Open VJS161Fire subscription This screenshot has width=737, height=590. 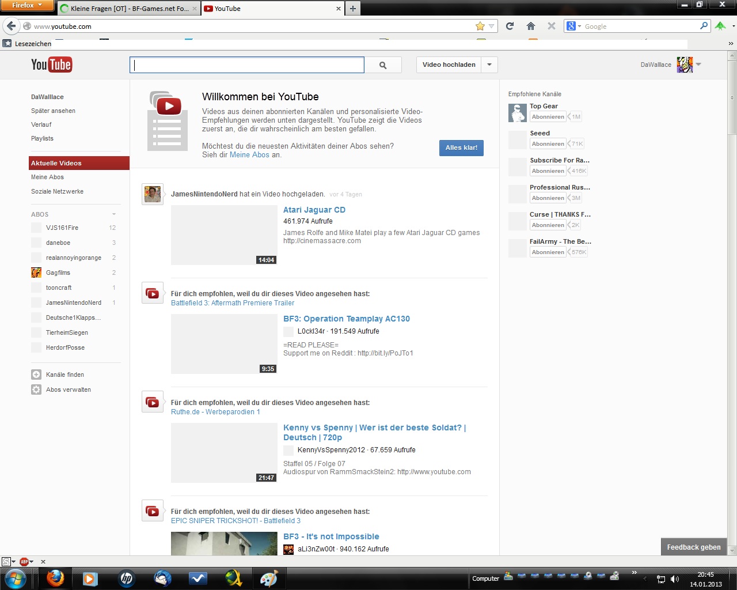[x=62, y=228]
